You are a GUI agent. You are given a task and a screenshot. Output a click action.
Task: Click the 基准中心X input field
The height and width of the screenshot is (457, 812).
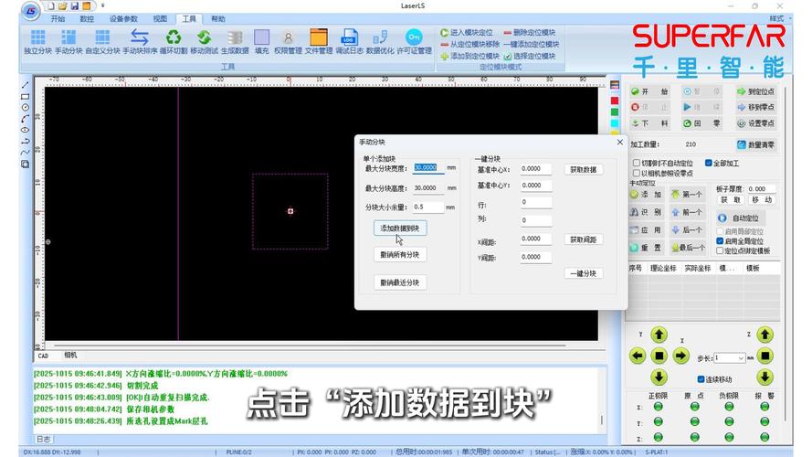click(x=536, y=169)
